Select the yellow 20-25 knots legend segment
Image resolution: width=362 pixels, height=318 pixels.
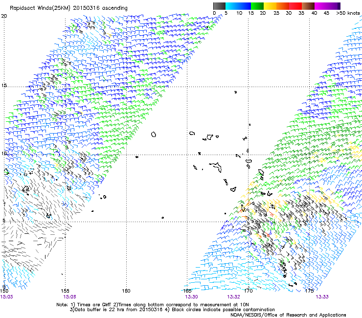[x=270, y=6]
